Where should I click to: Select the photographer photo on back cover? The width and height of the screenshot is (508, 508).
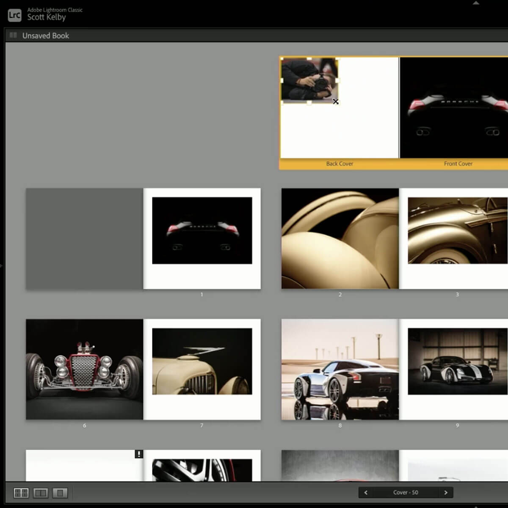point(309,80)
